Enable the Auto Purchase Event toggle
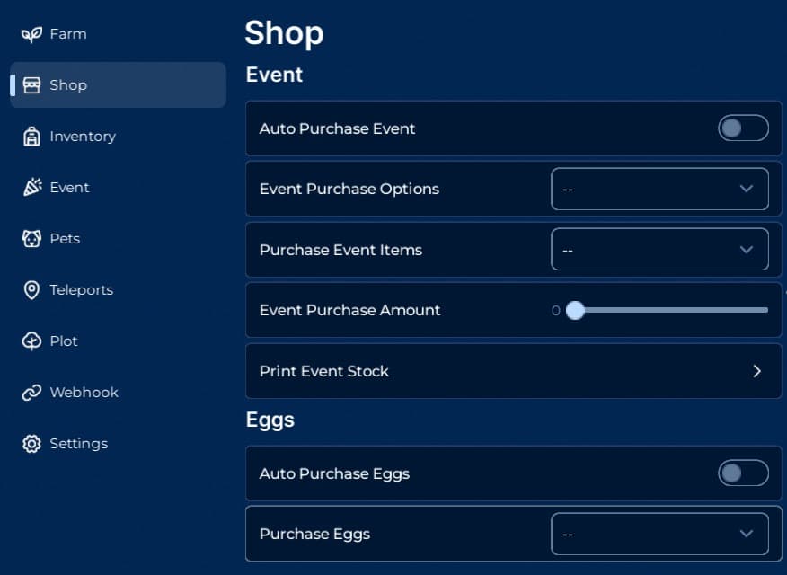 pos(743,128)
